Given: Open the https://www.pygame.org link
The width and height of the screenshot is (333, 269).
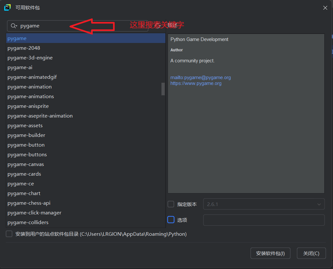Looking at the screenshot, I should [196, 83].
